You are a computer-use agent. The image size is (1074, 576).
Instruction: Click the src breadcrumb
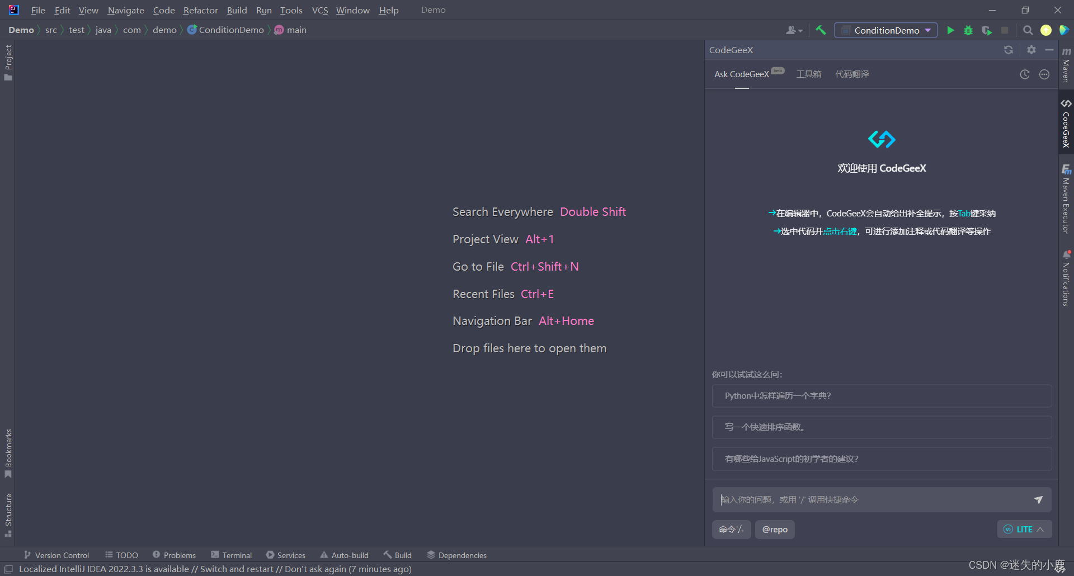click(x=51, y=30)
